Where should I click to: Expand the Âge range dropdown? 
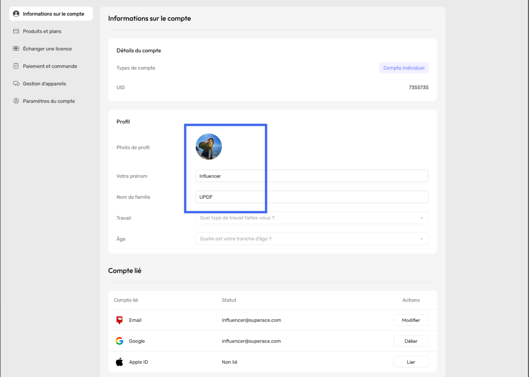click(x=312, y=239)
